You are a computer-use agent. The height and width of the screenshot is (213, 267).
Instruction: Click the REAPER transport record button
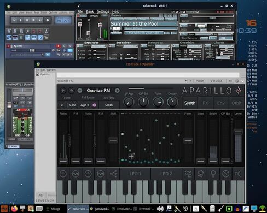pos(48,20)
